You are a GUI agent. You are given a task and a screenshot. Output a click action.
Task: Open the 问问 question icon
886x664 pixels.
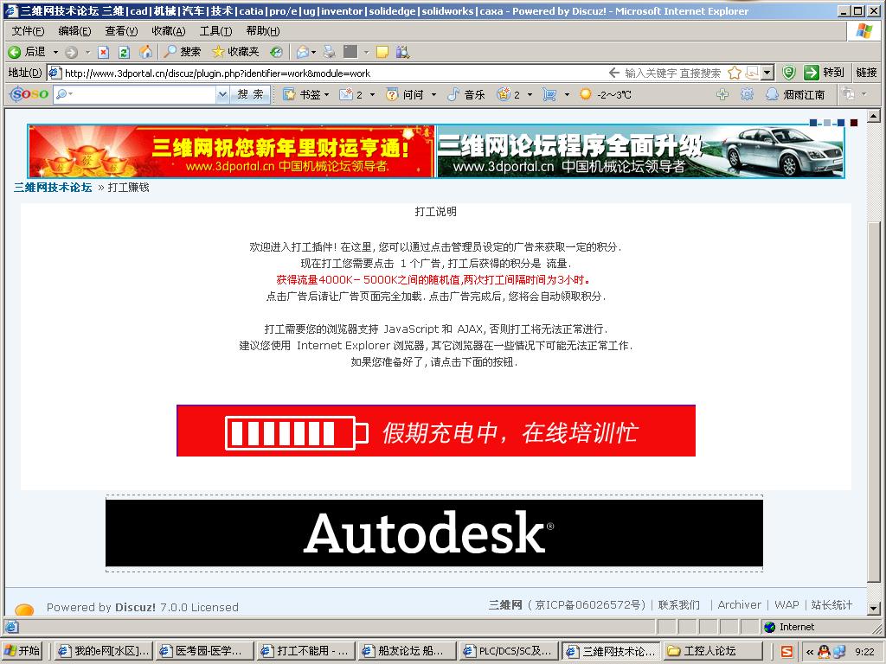[x=392, y=94]
